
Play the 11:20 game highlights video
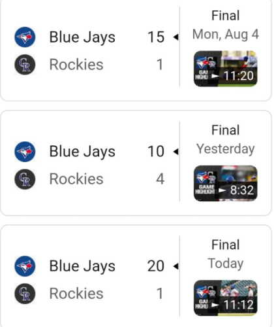[x=226, y=69]
